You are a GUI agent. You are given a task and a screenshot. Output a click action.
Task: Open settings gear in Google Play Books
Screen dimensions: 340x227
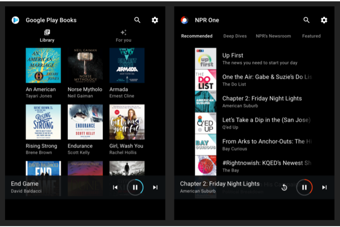pos(155,20)
